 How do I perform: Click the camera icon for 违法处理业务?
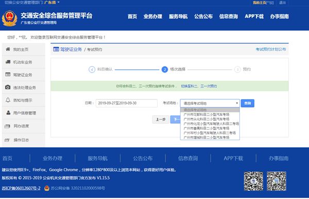8,87
